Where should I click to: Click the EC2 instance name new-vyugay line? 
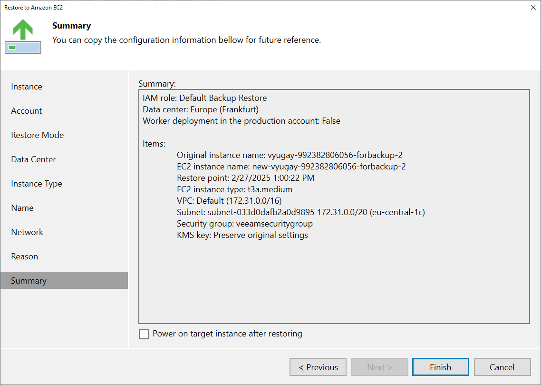pyautogui.click(x=291, y=167)
